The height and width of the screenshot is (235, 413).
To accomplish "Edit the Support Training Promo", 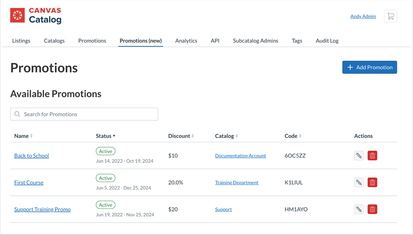I will pyautogui.click(x=359, y=209).
